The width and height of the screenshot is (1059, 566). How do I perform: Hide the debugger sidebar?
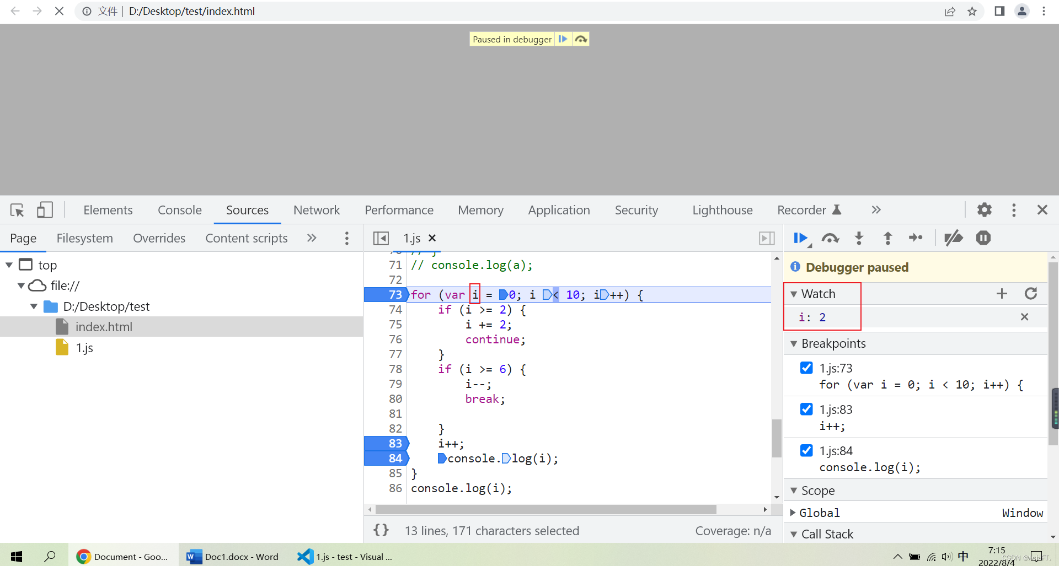point(767,238)
